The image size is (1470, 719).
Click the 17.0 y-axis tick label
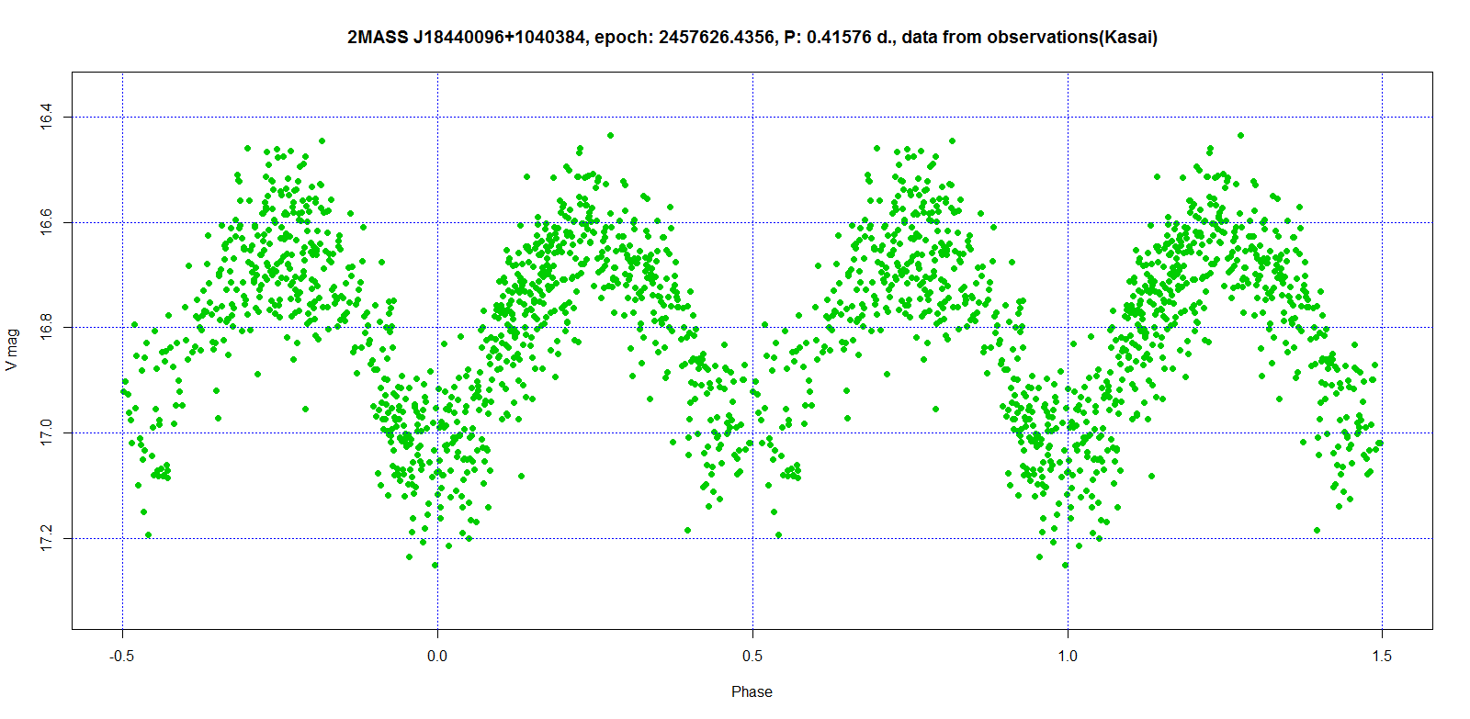[x=46, y=433]
